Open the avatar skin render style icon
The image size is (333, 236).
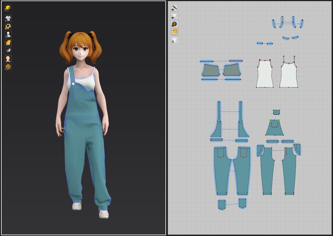tap(8, 59)
